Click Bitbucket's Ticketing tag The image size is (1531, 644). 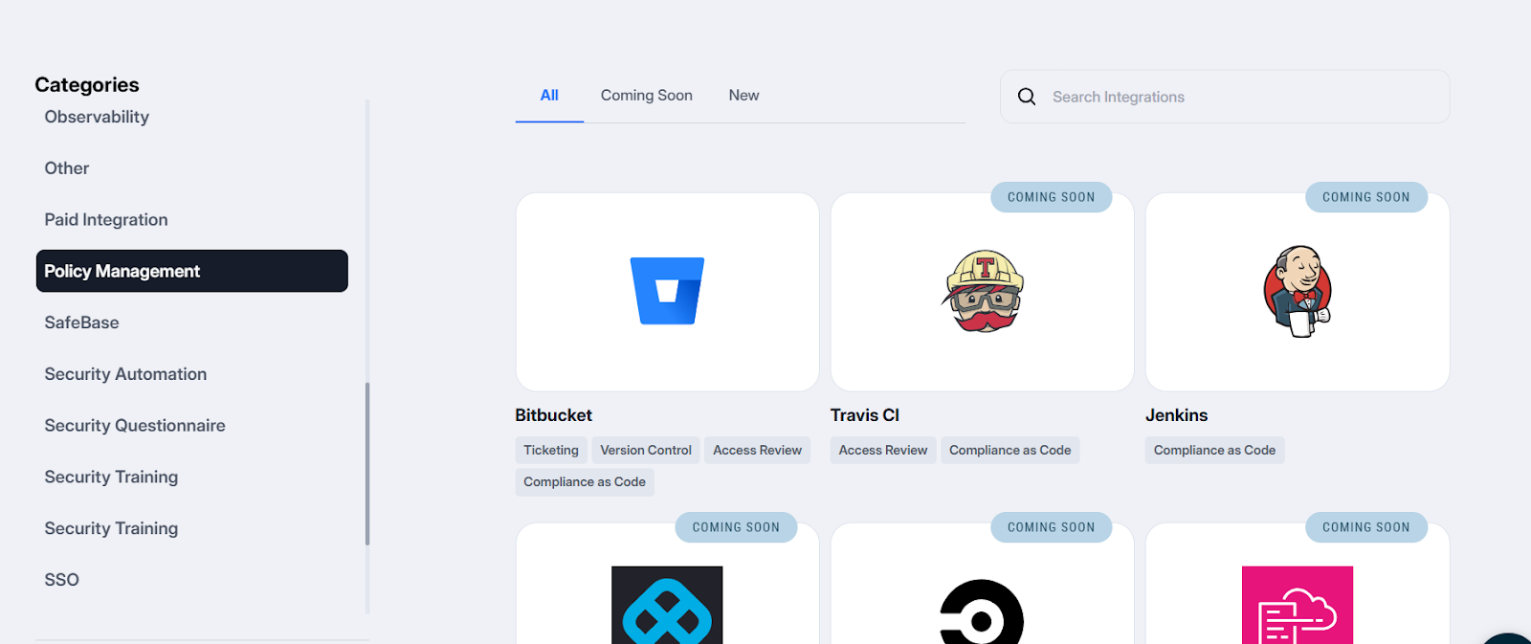551,451
